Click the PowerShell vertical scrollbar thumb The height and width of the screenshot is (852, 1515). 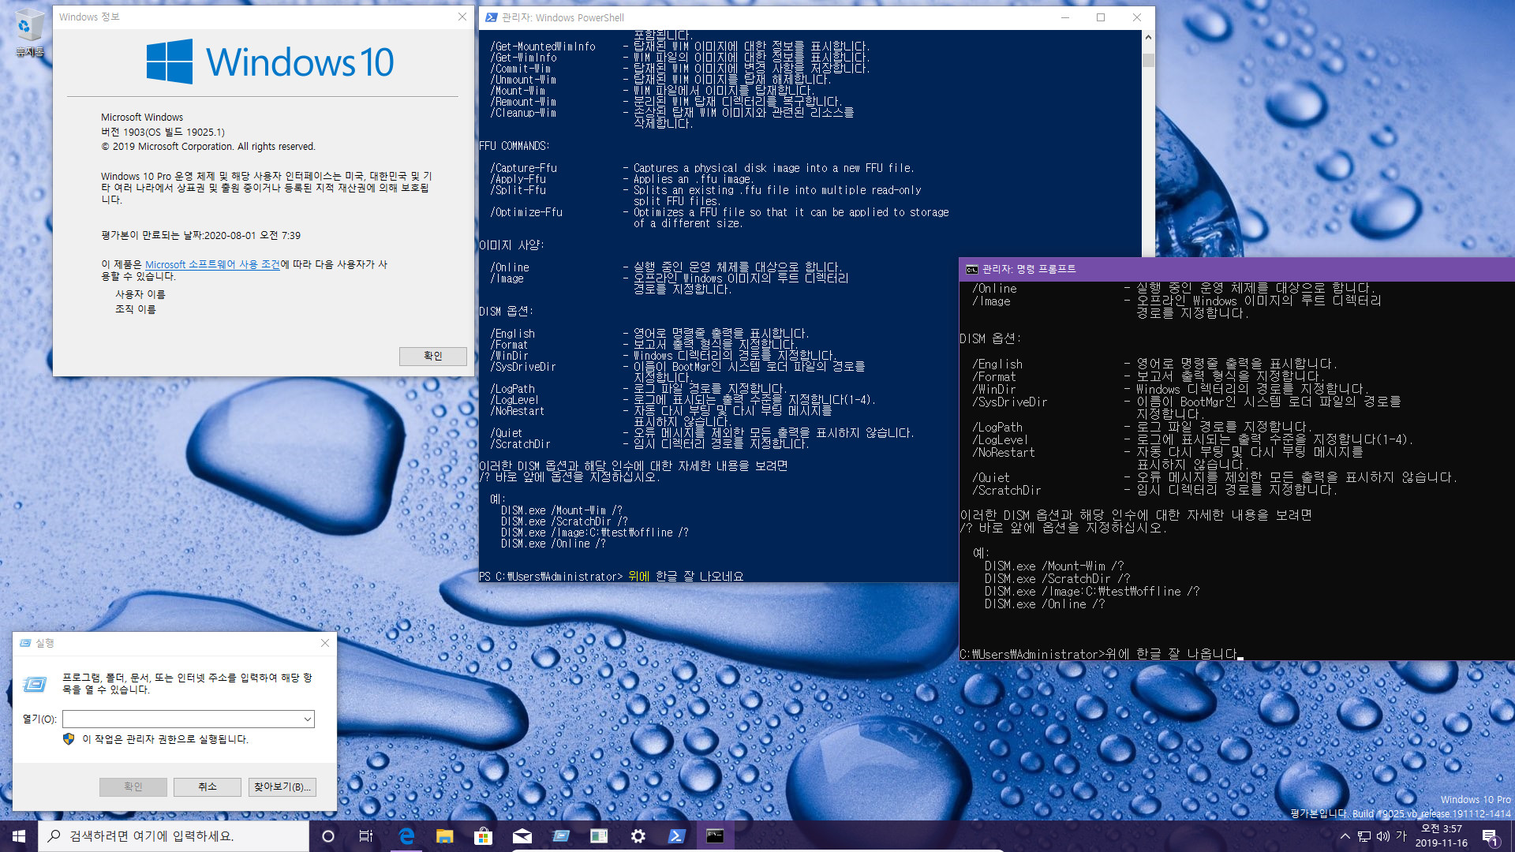pyautogui.click(x=1148, y=60)
